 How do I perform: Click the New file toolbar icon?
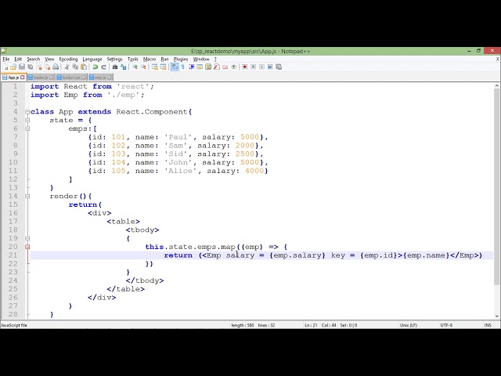(x=5, y=67)
